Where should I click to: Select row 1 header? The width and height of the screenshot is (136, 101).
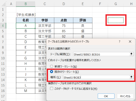click(x=3, y=9)
